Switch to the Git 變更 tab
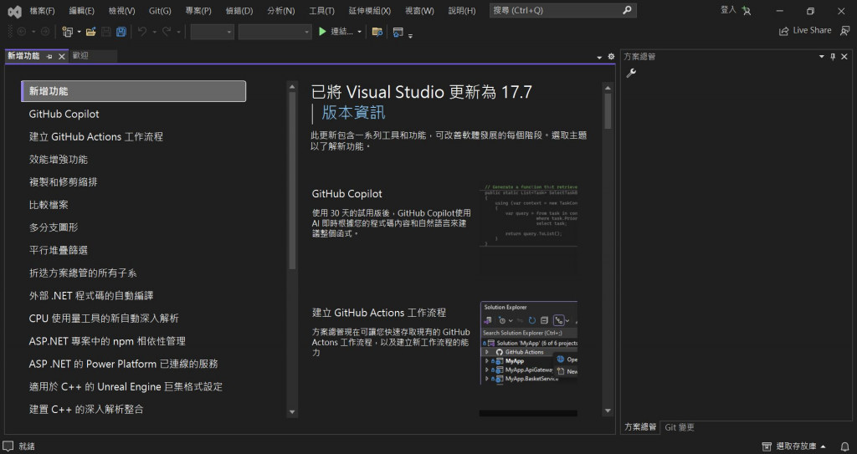Screen dimensions: 857x454 tap(680, 427)
